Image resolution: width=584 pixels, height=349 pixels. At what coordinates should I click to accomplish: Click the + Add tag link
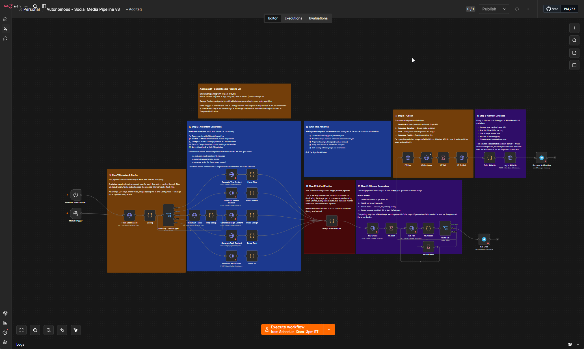[x=134, y=9]
